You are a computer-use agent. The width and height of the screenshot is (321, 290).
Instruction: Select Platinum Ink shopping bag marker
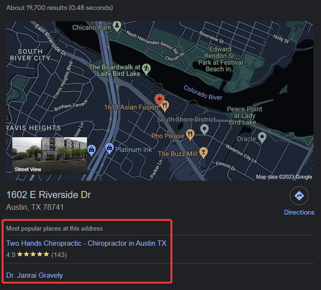(109, 149)
